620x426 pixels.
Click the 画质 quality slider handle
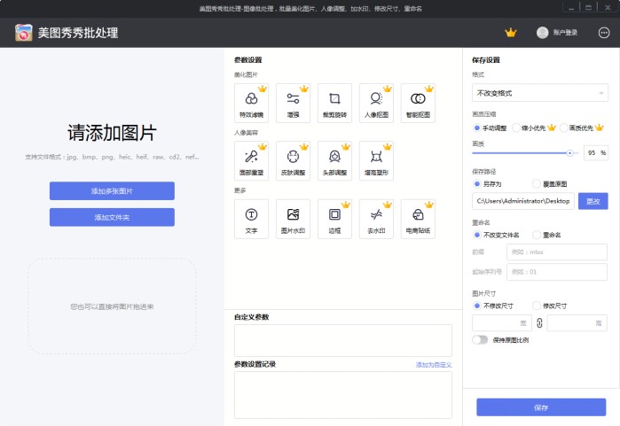click(x=569, y=153)
